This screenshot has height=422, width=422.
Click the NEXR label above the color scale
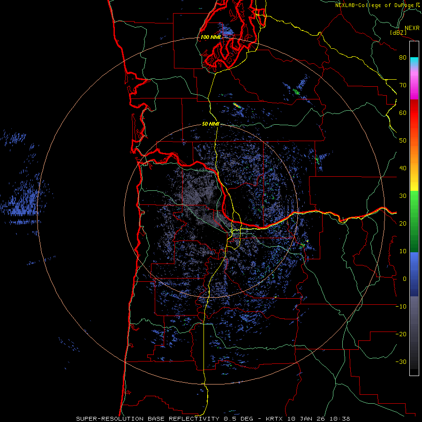coord(412,28)
